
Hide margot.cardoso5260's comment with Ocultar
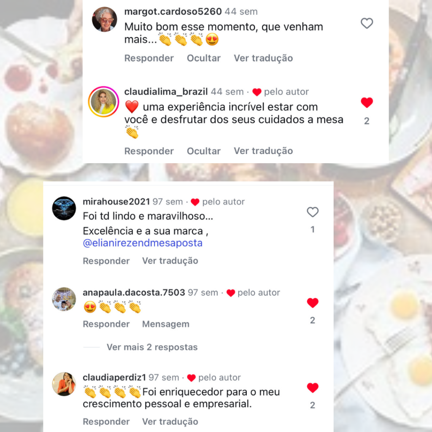pyautogui.click(x=204, y=58)
